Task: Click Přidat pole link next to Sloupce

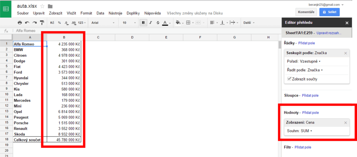Action: (x=310, y=95)
